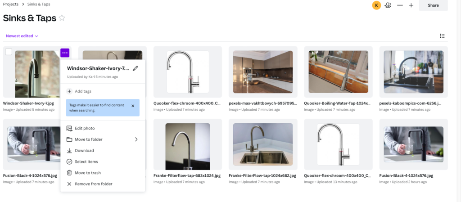
Task: Tick the checkbox on Windsor-Shaker-Ivory-7 thumbnail
Action: point(9,52)
